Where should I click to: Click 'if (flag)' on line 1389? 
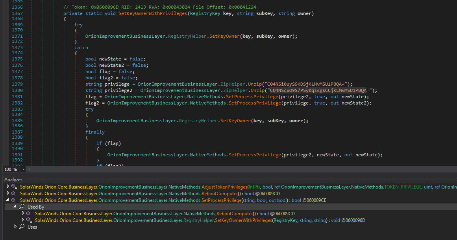click(x=108, y=143)
